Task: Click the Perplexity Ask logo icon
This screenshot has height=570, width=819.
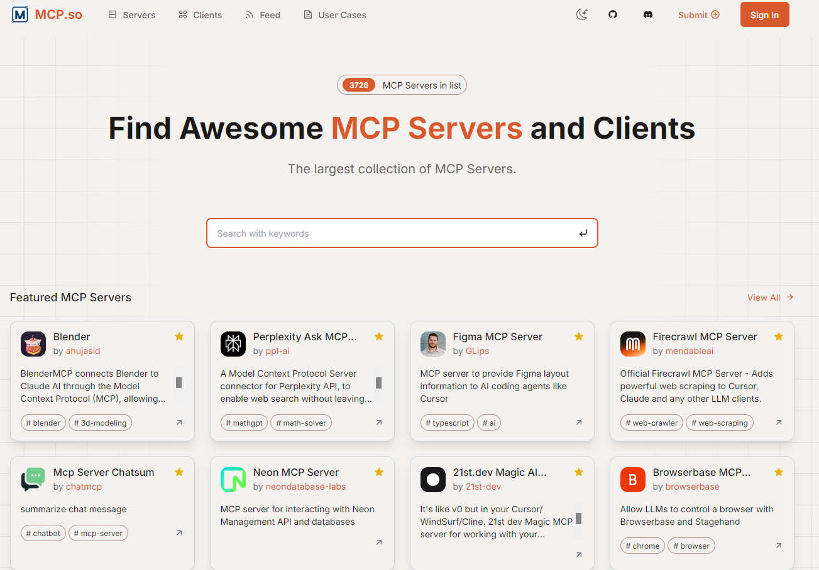Action: pos(233,344)
